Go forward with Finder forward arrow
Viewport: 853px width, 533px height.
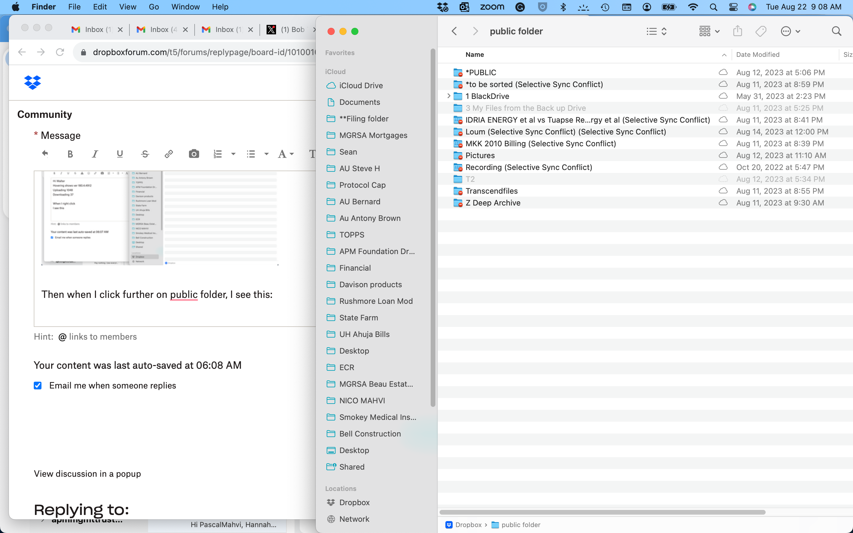[x=475, y=31]
